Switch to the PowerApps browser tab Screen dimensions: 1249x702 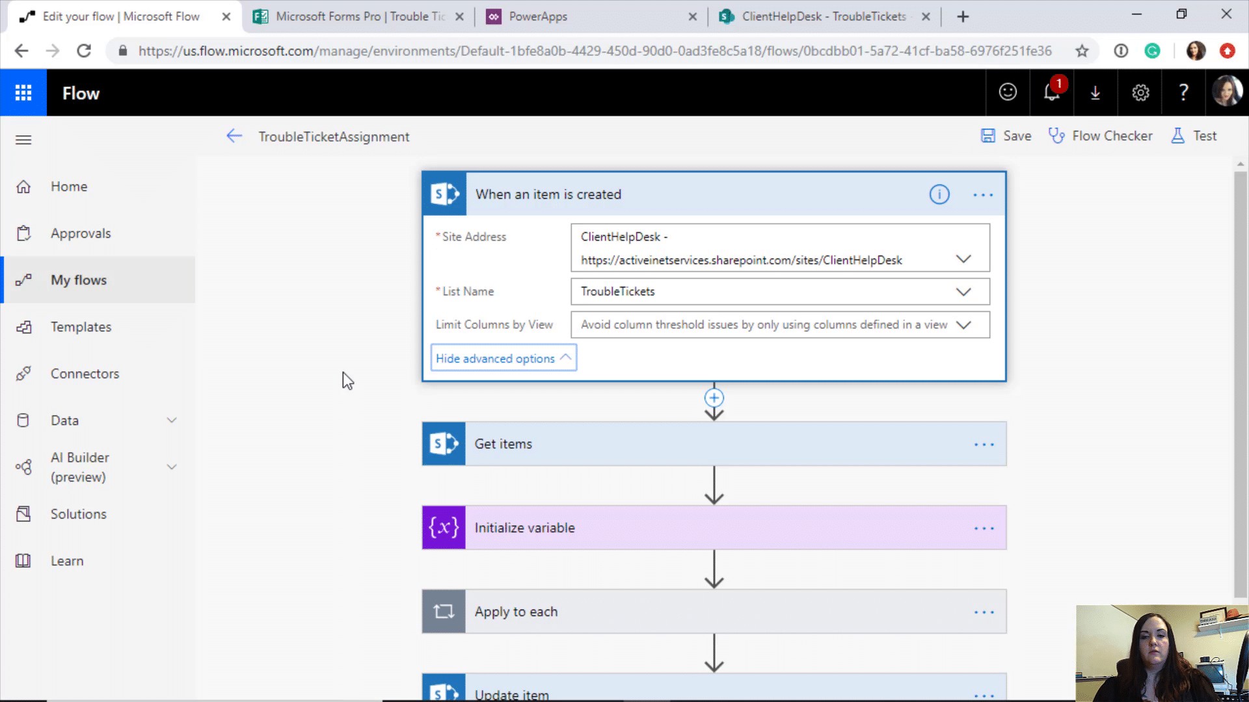(591, 16)
